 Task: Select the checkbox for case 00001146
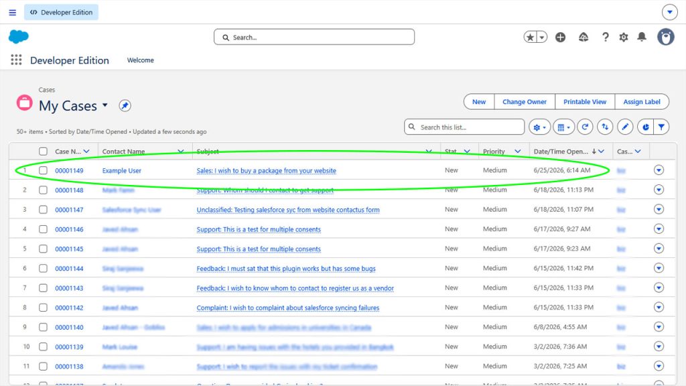point(43,229)
